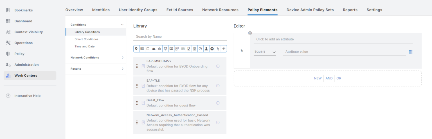Viewport: 432px width, 139px height.
Task: Open the Settings tab
Action: tap(374, 10)
